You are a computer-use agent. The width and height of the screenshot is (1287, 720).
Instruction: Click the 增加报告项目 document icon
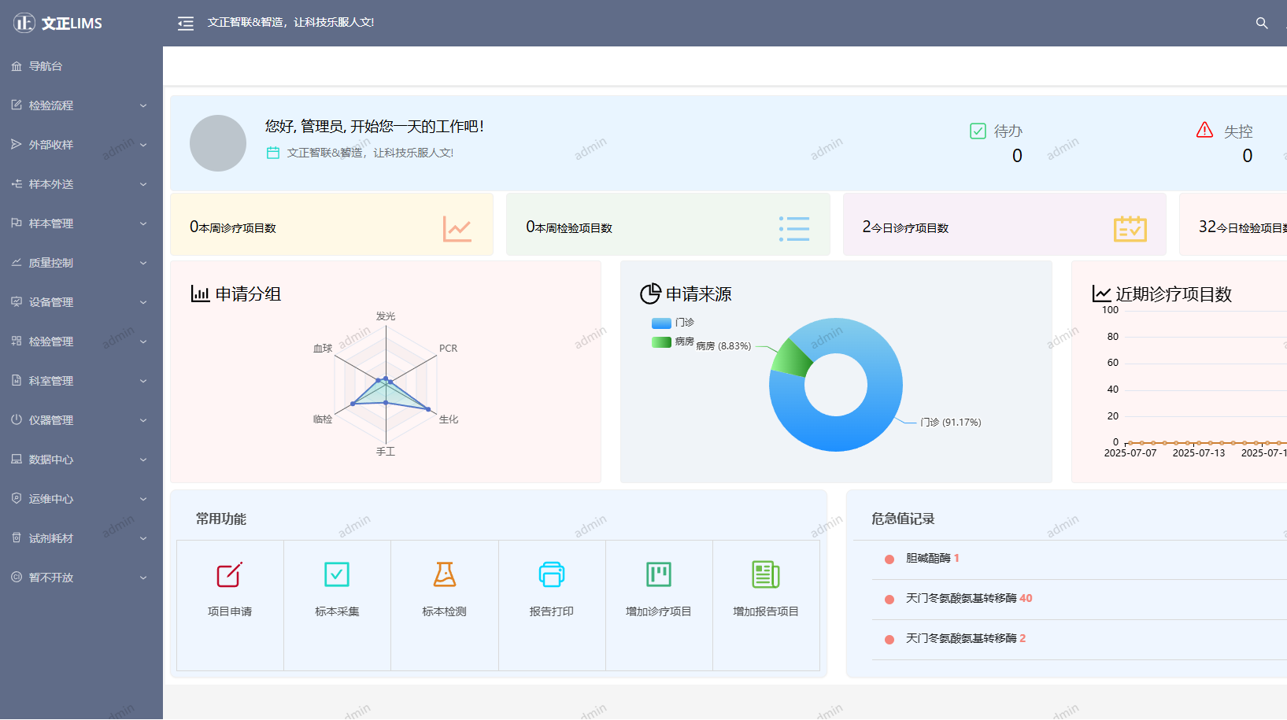coord(766,575)
